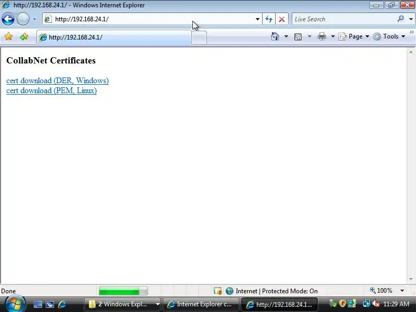The width and height of the screenshot is (416, 312).
Task: Minimize the Internet Explorer window
Action: 376,5
